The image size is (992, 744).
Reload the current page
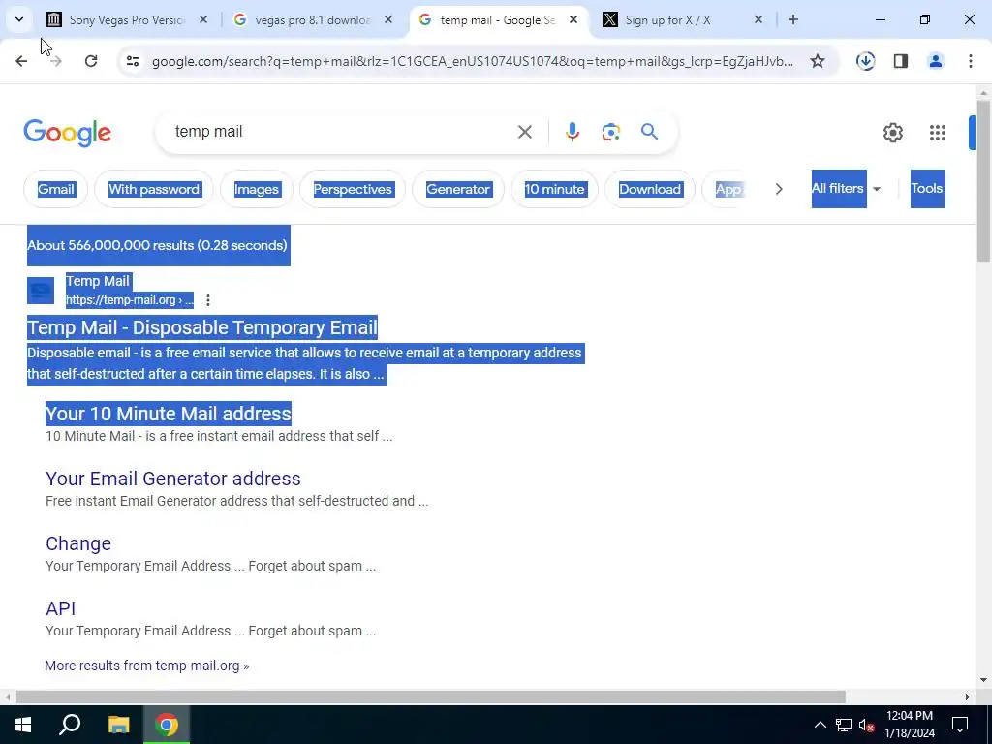click(91, 61)
